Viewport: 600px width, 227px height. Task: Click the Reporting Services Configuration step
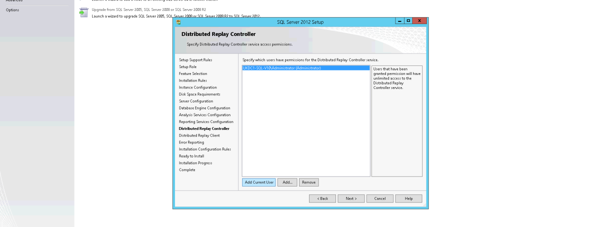pos(206,122)
